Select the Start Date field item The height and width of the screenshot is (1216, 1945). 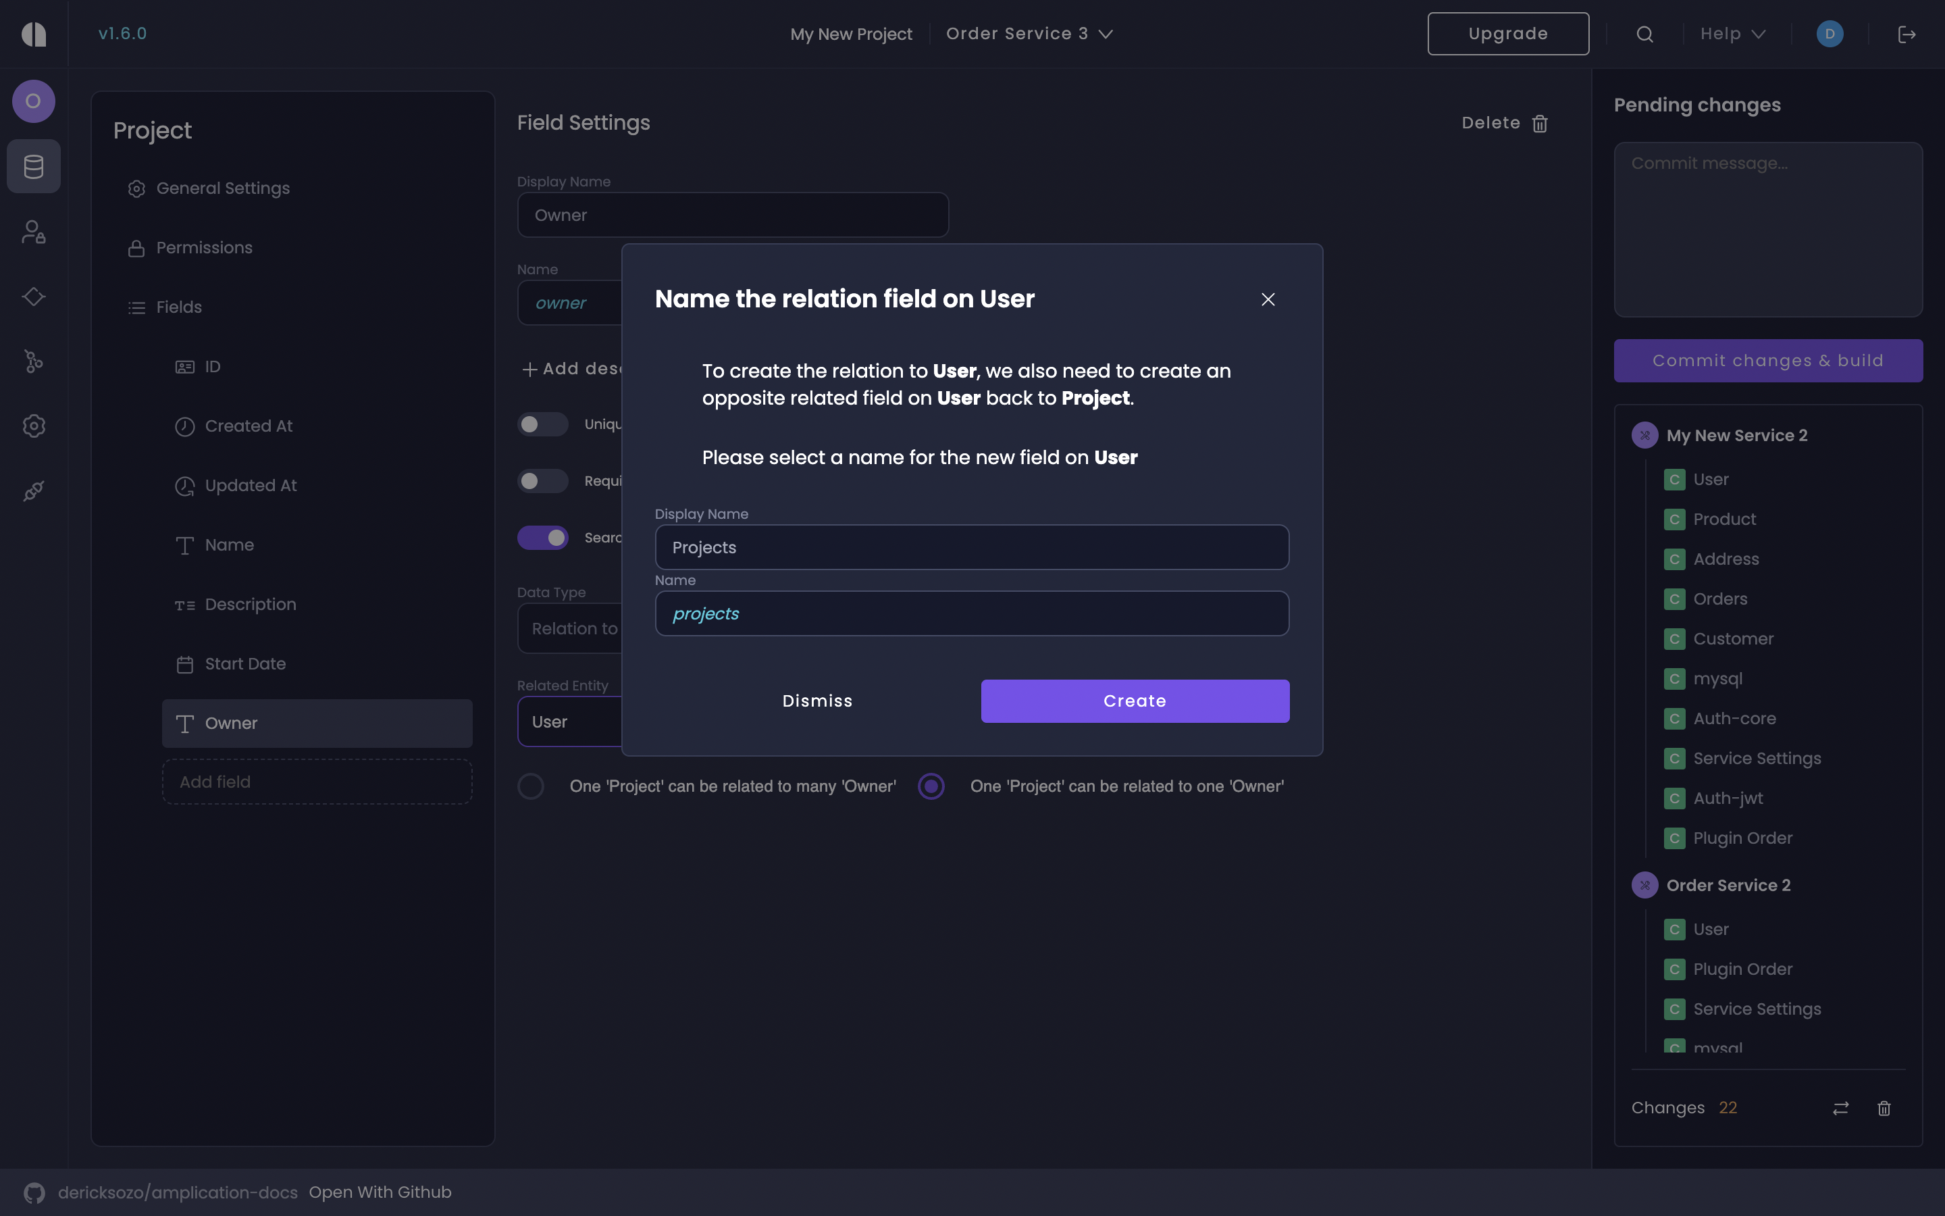[x=245, y=663]
